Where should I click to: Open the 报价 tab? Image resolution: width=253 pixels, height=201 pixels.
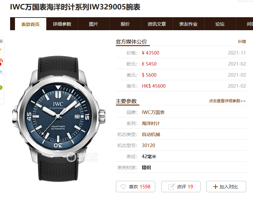click(125, 24)
